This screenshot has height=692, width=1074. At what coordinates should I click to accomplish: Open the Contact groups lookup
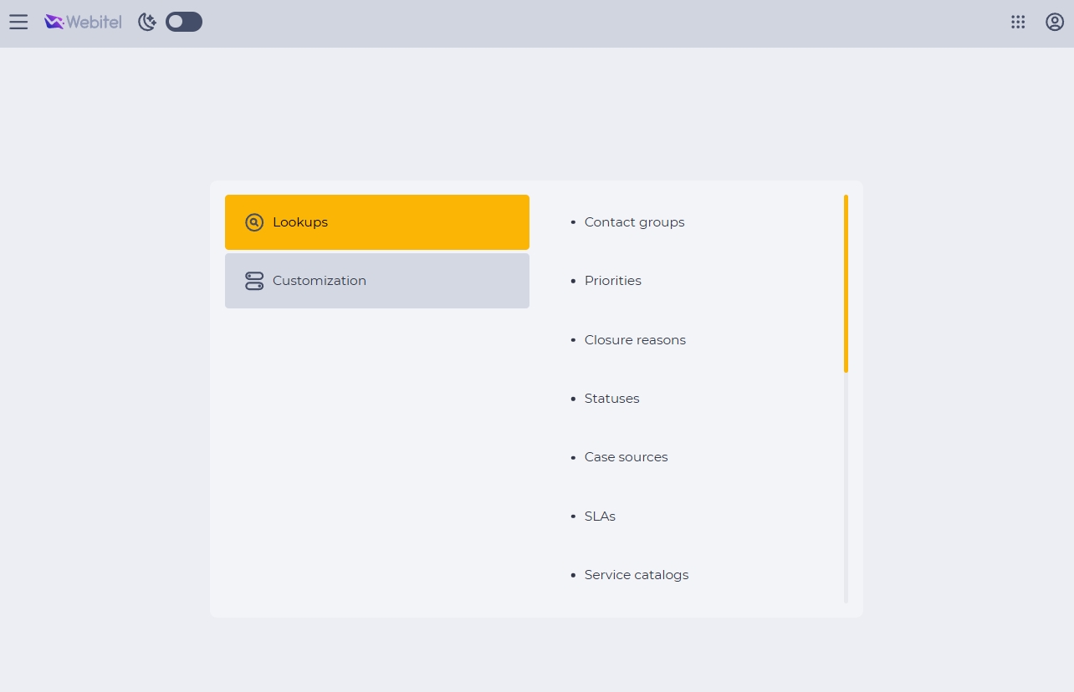(634, 222)
